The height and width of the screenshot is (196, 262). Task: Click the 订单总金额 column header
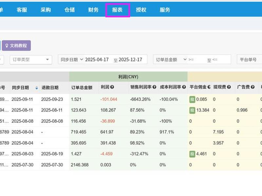82,88
